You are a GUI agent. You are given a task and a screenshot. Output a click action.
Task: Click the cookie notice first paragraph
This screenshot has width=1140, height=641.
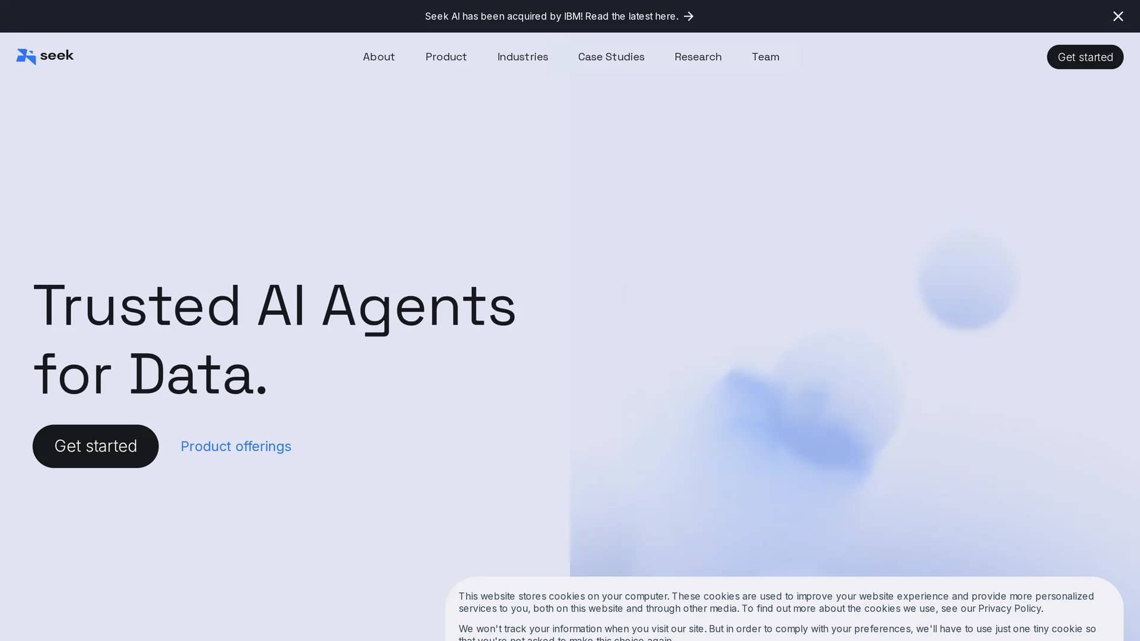pyautogui.click(x=776, y=602)
